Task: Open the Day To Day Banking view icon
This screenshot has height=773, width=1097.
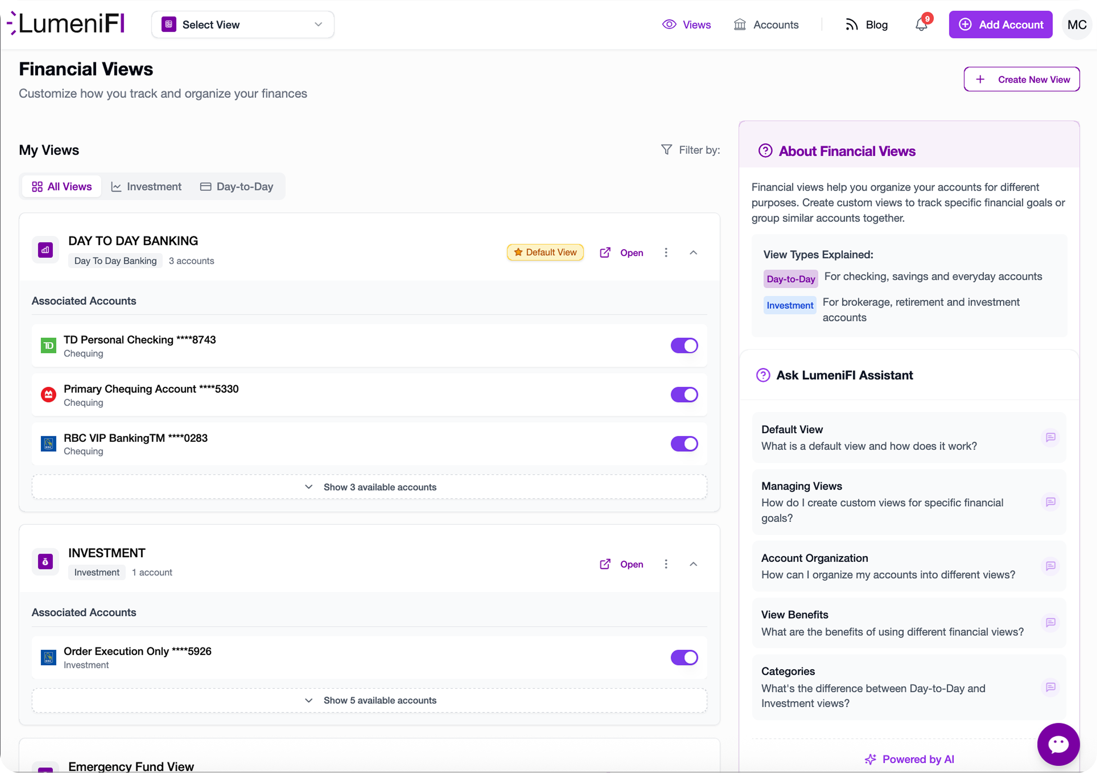Action: click(45, 249)
